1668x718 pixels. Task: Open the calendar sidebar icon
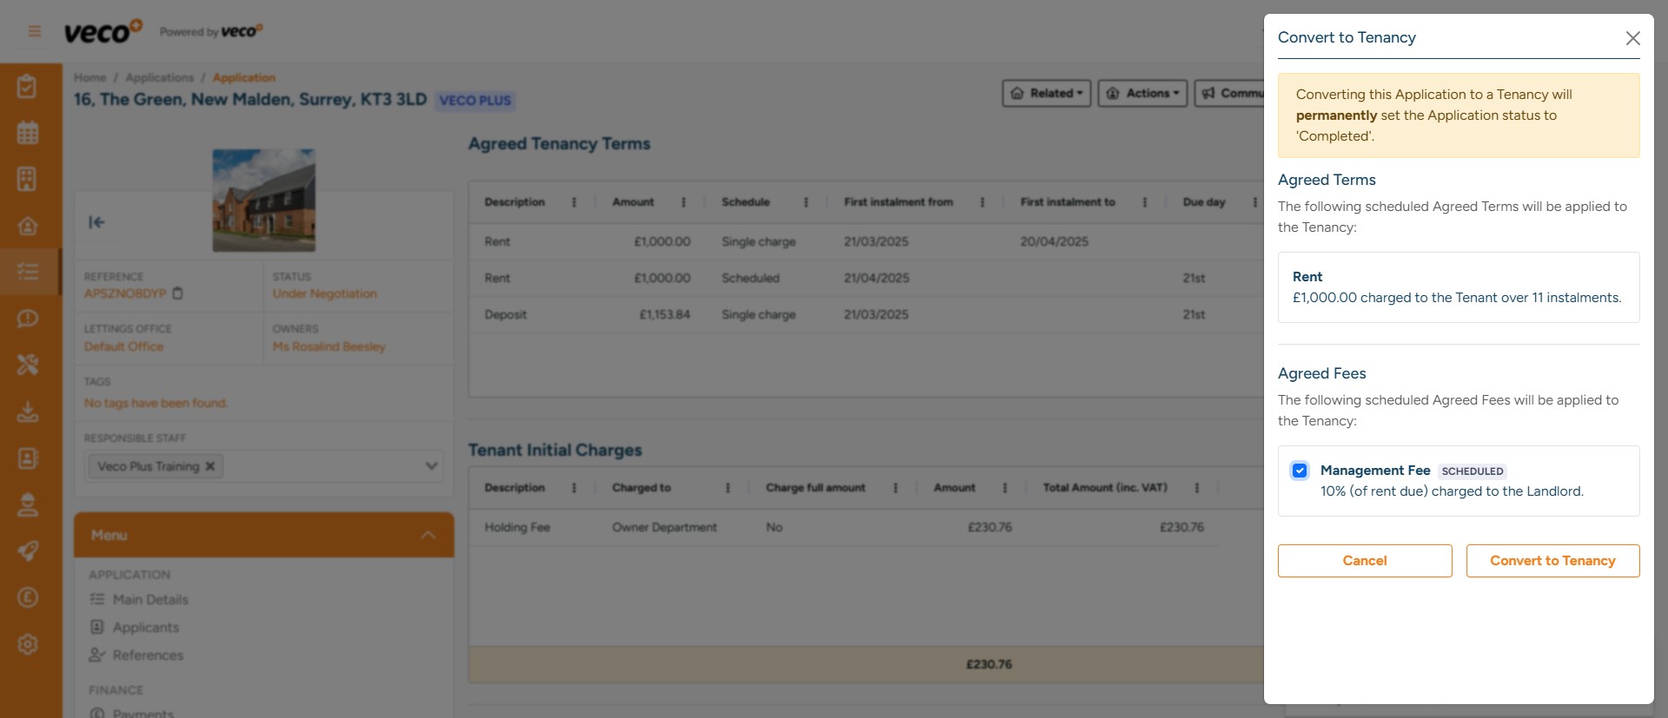pyautogui.click(x=28, y=133)
